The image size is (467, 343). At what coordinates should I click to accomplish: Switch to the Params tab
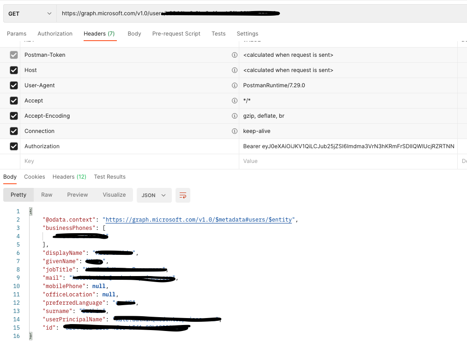coord(17,34)
